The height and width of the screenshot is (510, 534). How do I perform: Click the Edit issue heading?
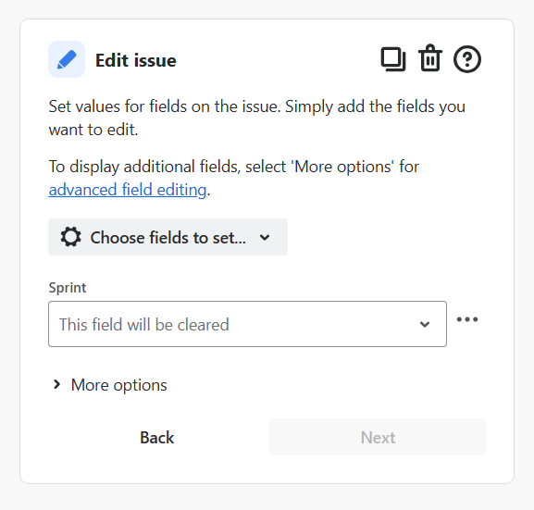(x=136, y=60)
